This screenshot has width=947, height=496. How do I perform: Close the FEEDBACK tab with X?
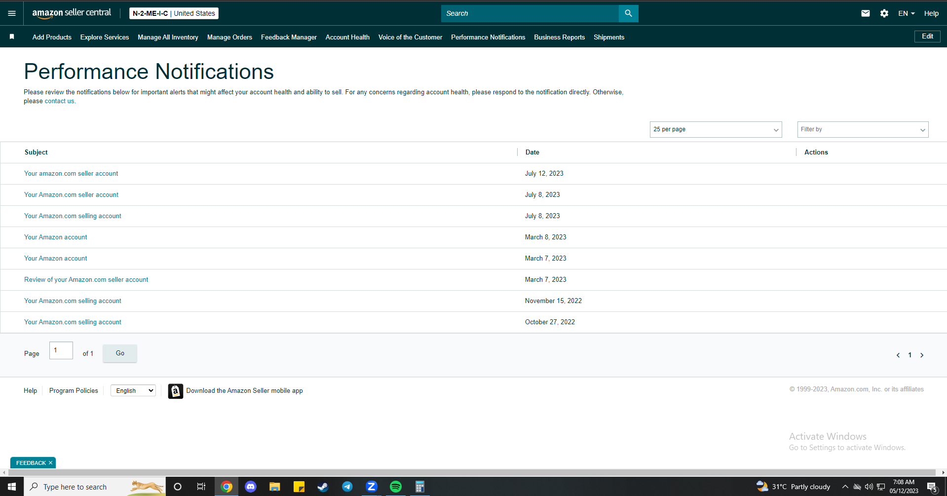pyautogui.click(x=50, y=463)
